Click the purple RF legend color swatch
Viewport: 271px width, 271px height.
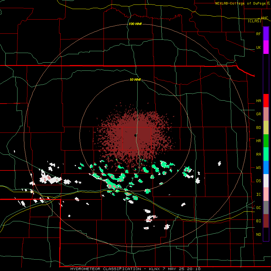(266, 34)
